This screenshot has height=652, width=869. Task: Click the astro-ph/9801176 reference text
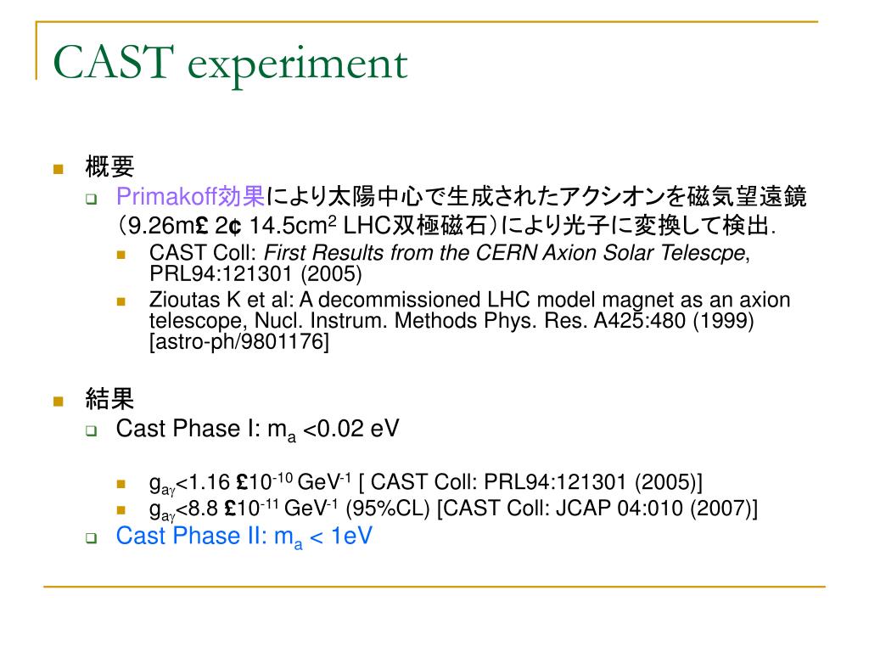[239, 341]
